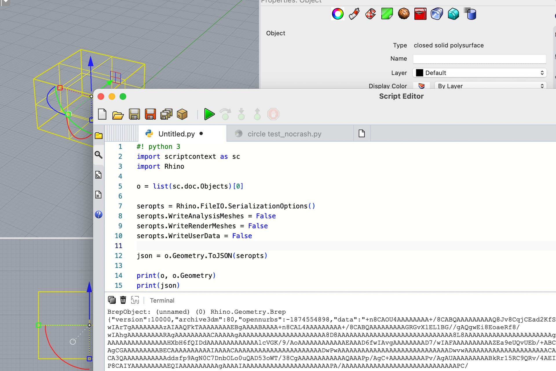Click the Save All stacked floppies icon

pyautogui.click(x=166, y=114)
